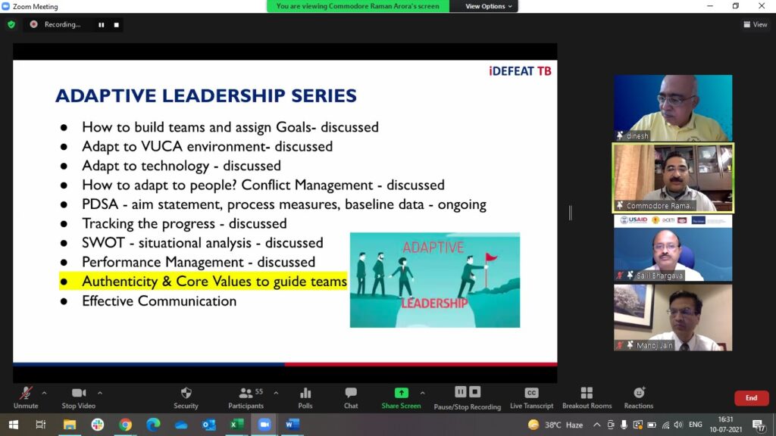
Task: Open the Participants panel
Action: tap(246, 396)
